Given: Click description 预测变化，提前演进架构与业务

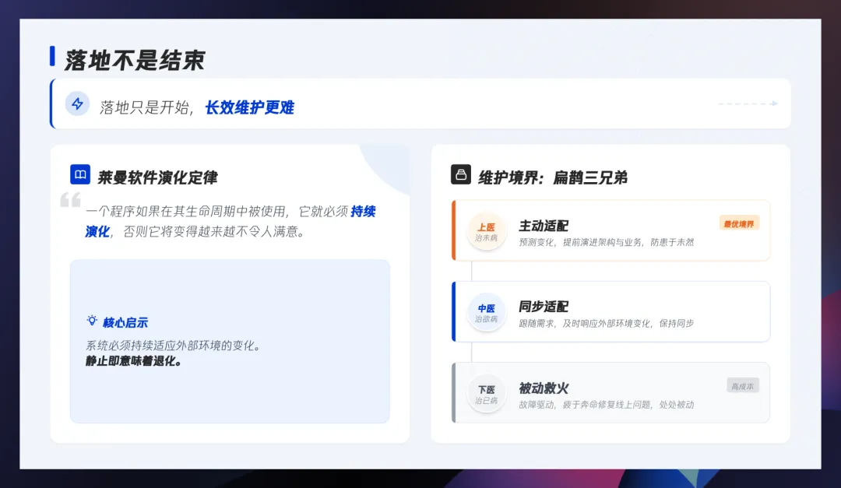Looking at the screenshot, I should tap(580, 242).
